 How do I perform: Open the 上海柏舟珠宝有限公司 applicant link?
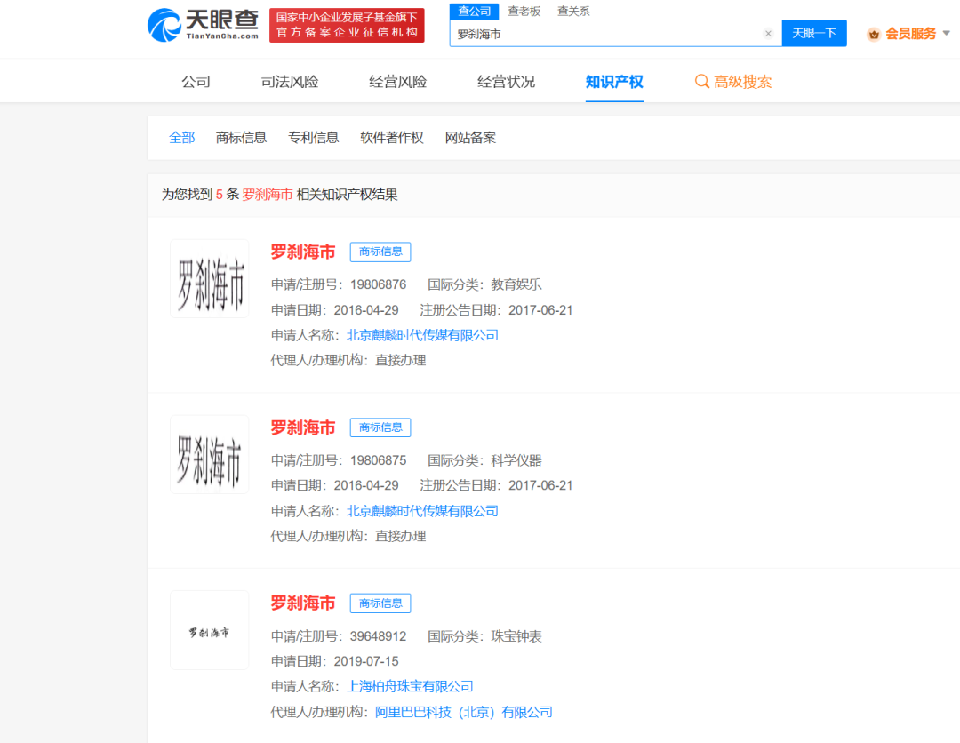[x=410, y=687]
